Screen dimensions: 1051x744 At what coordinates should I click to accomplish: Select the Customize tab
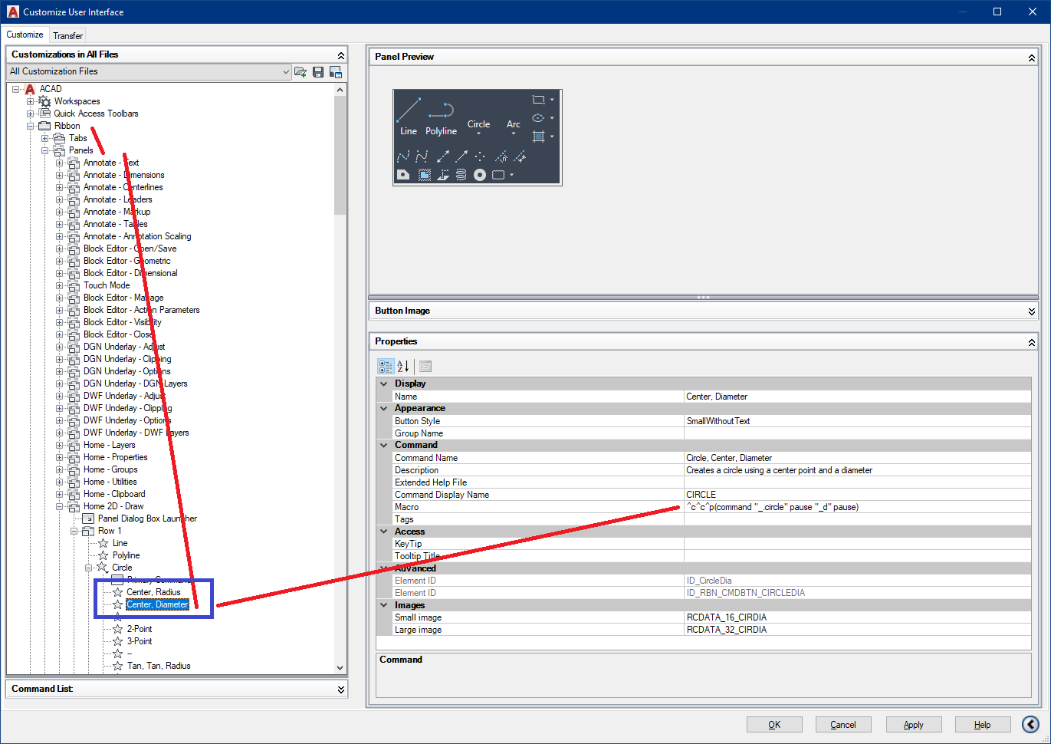click(25, 35)
